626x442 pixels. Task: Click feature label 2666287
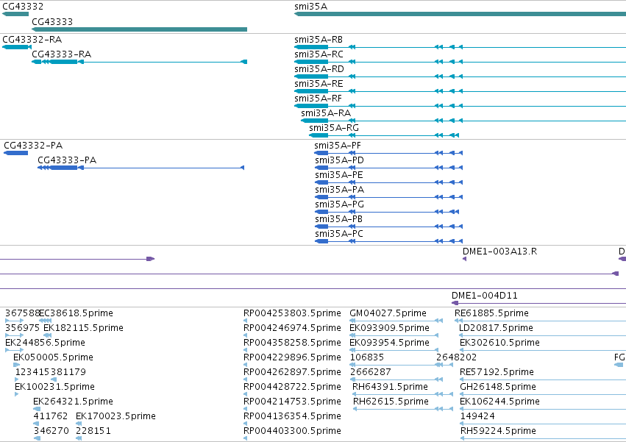(x=371, y=372)
